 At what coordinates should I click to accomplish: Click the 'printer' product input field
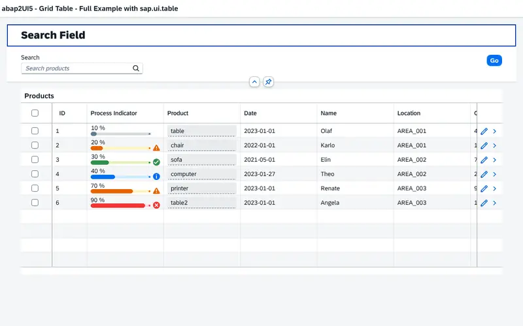coord(202,188)
